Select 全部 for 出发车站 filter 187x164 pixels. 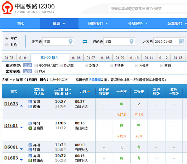tap(27, 71)
